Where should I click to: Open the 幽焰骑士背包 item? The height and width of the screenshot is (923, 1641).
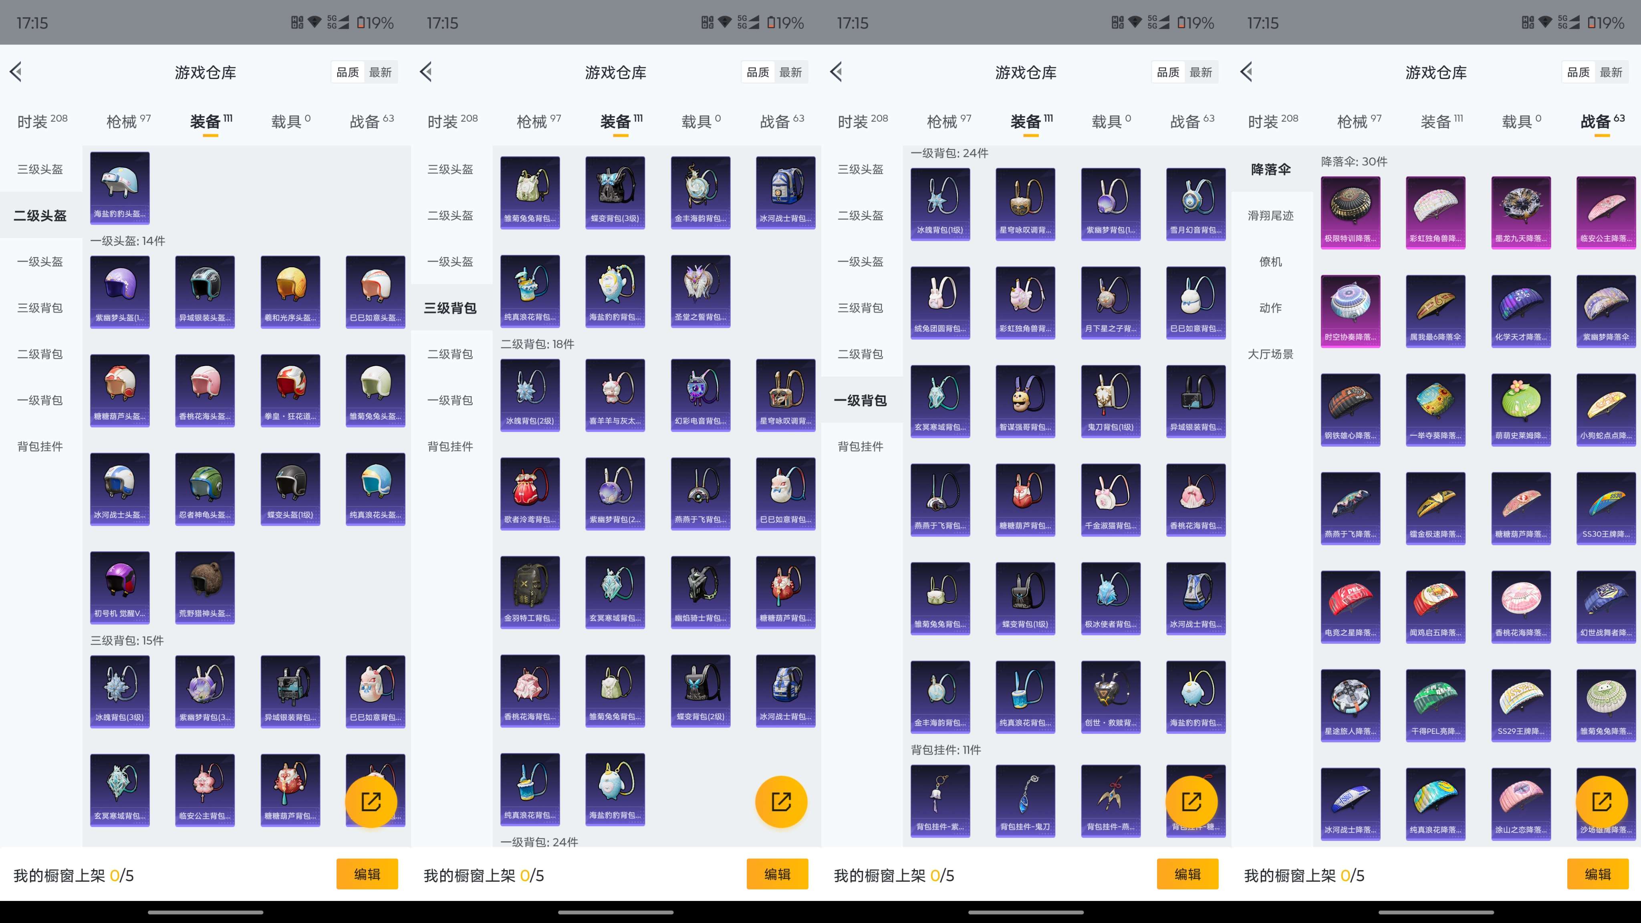[701, 593]
